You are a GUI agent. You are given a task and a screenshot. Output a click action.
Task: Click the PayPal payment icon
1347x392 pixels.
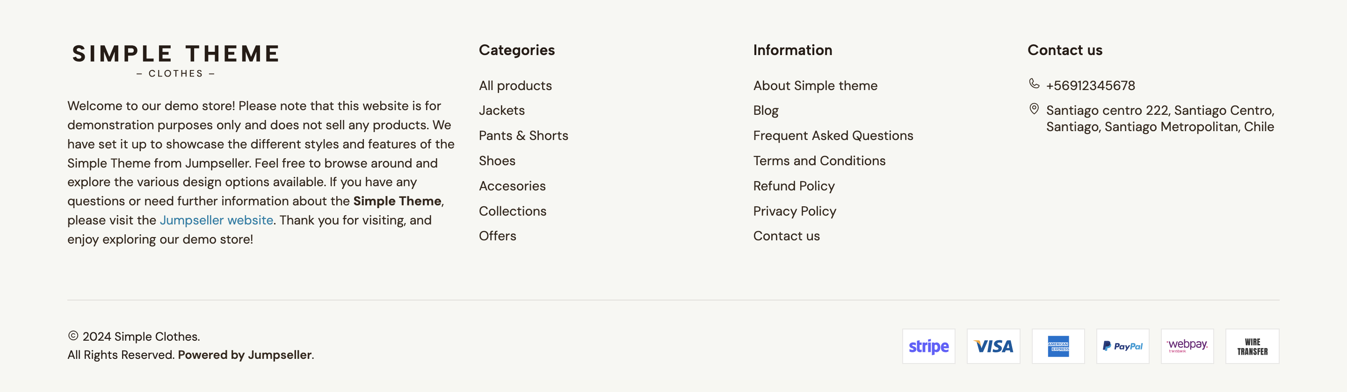click(1122, 346)
